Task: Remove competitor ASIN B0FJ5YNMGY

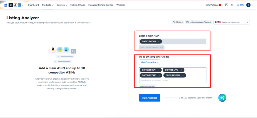Action: pos(159,70)
